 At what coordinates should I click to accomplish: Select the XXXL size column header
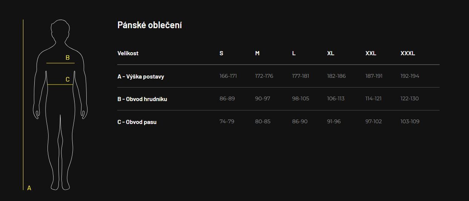(x=408, y=53)
